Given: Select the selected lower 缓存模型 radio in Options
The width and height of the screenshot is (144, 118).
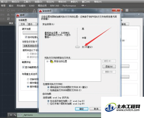Looking at the screenshot, I should (x=28, y=87).
